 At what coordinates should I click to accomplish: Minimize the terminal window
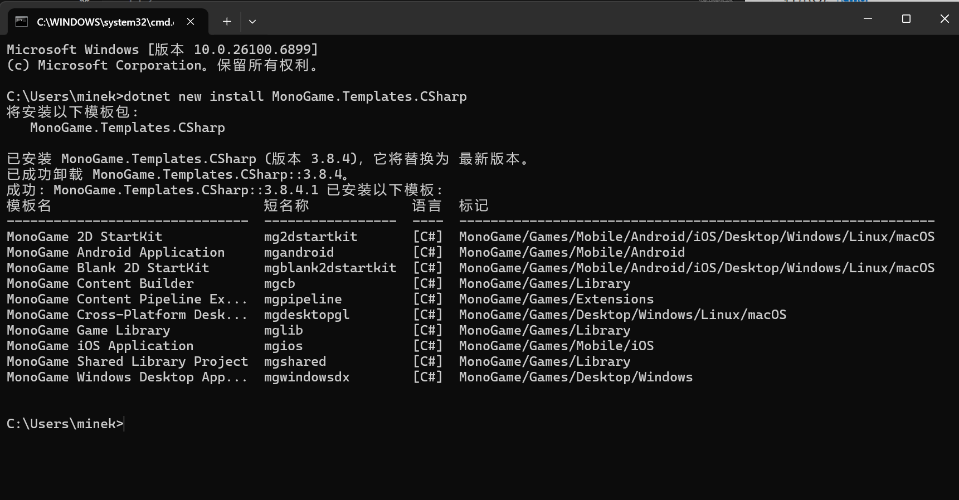868,18
